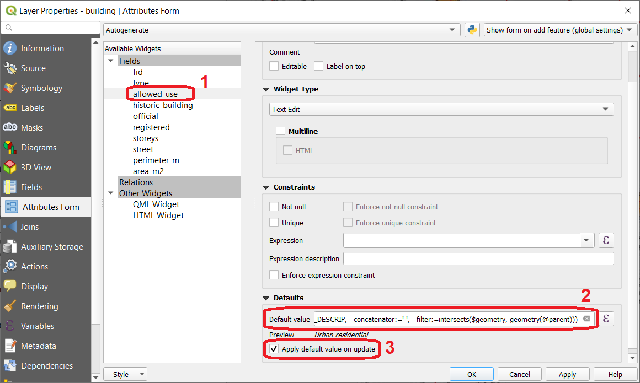Open expression builder for Default value
This screenshot has width=640, height=383.
tap(606, 319)
